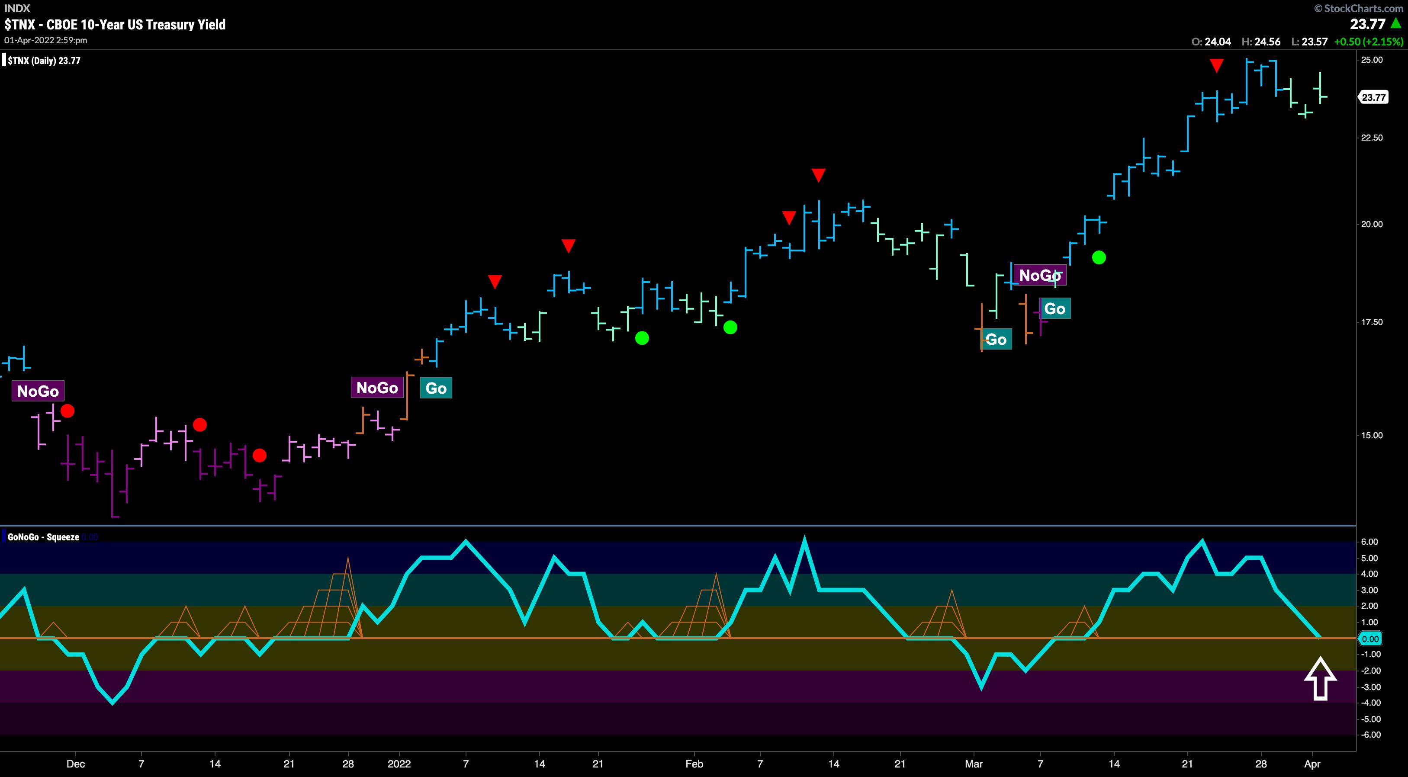Click the green circle marker in mid-March
Image resolution: width=1408 pixels, height=777 pixels.
click(x=1099, y=257)
